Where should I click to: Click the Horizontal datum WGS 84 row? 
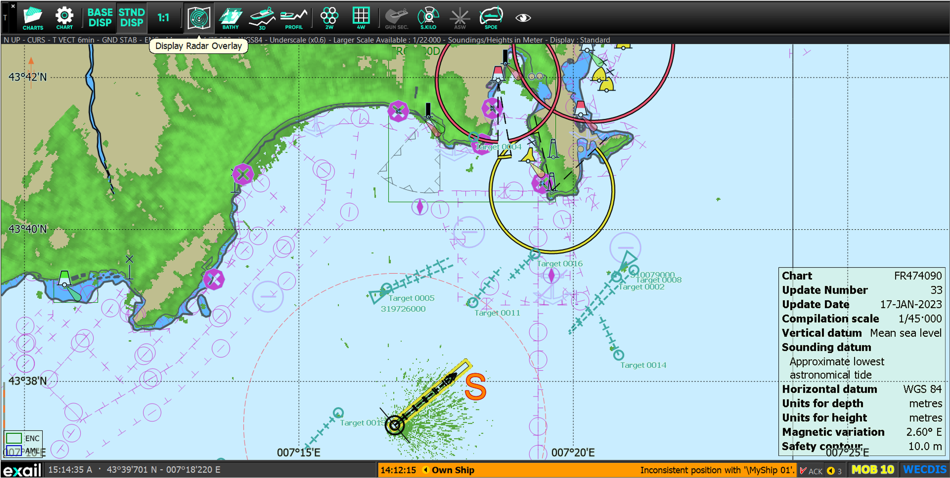click(862, 389)
